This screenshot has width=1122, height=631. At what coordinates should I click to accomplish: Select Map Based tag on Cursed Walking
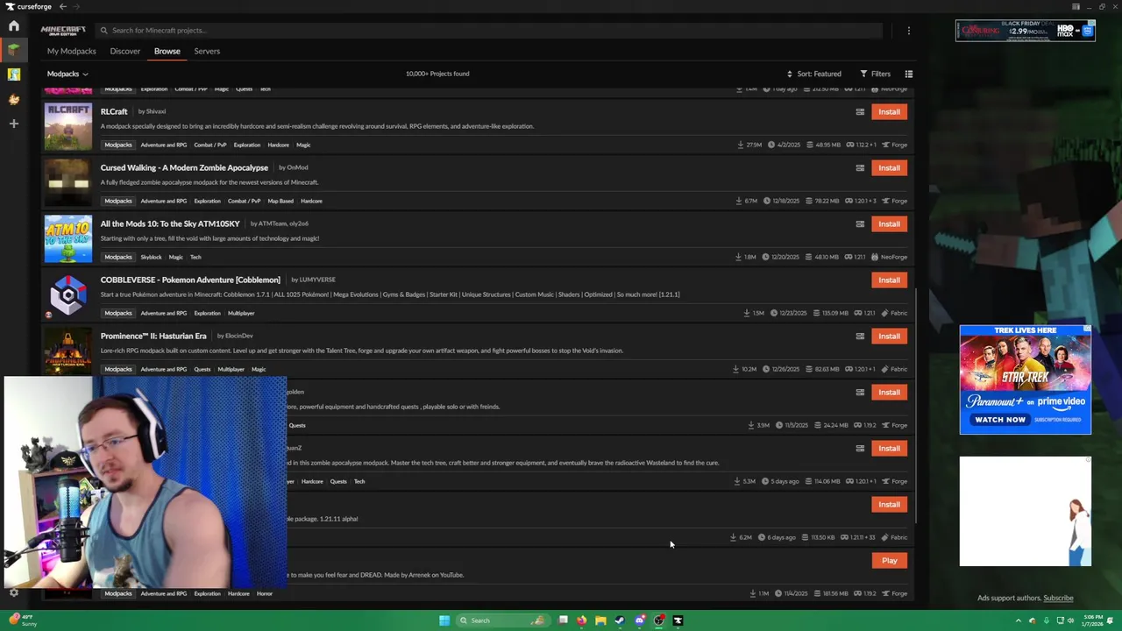point(280,201)
